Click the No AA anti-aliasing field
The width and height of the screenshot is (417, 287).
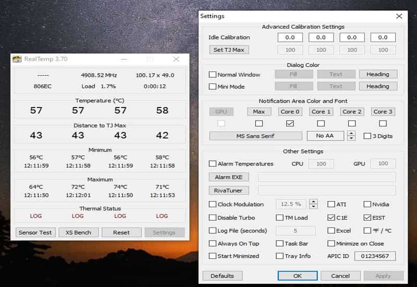coord(325,136)
